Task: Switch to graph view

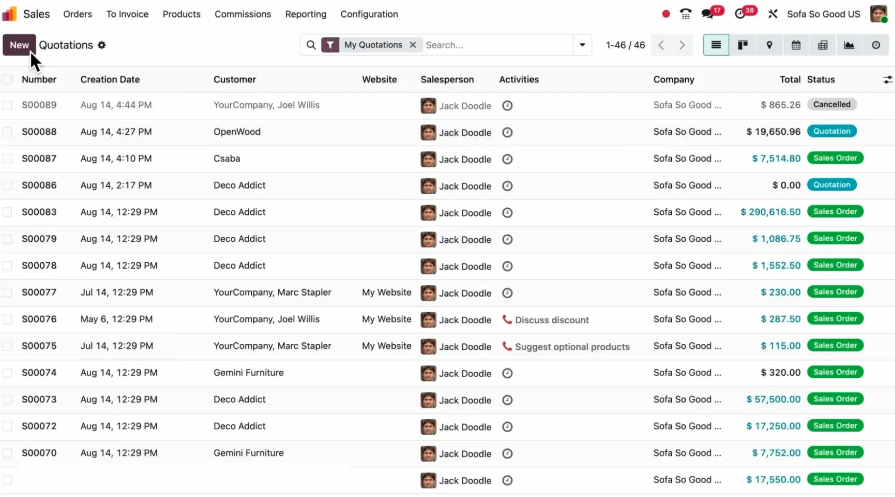Action: [x=849, y=45]
